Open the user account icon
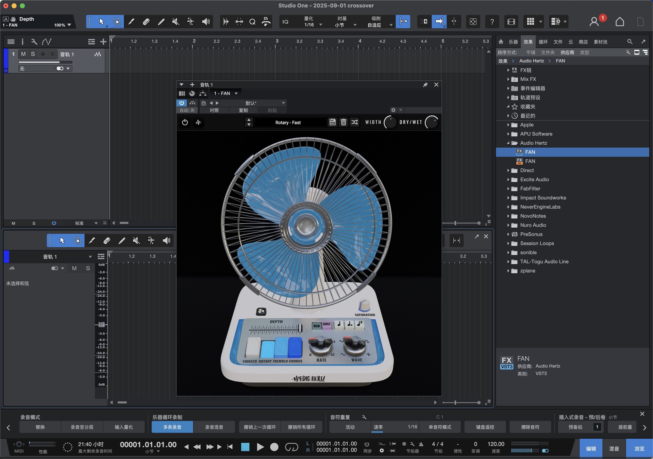This screenshot has width=653, height=459. pyautogui.click(x=594, y=22)
